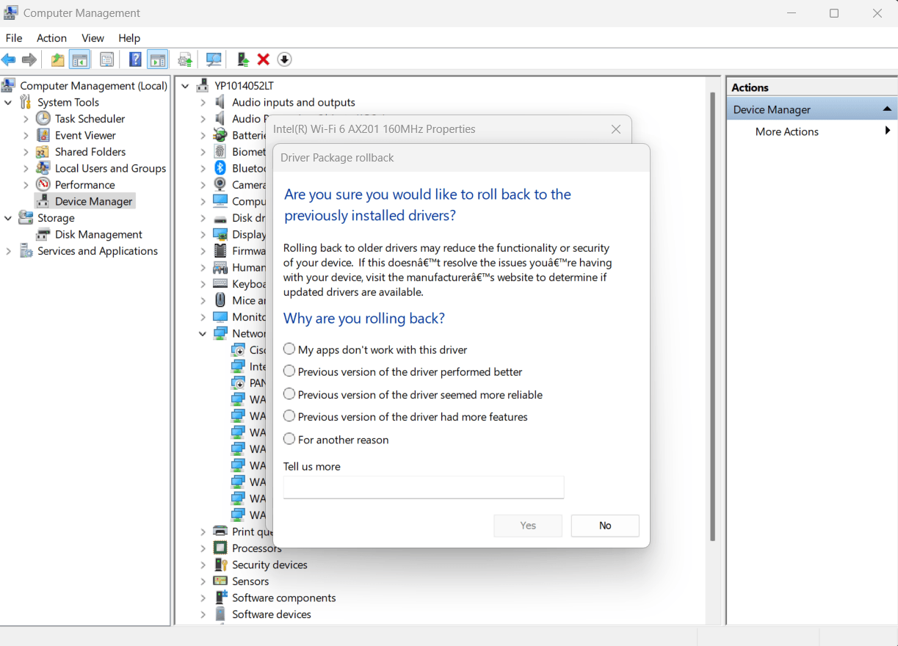This screenshot has height=646, width=898.
Task: Expand the Services and Applications node
Action: point(9,250)
